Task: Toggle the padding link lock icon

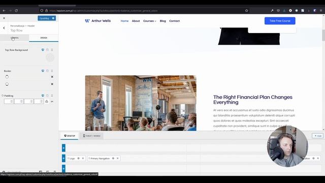Action: pyautogui.click(x=47, y=102)
